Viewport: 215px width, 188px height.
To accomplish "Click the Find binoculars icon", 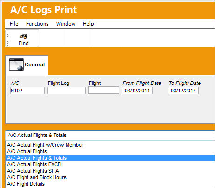I will [x=24, y=36].
